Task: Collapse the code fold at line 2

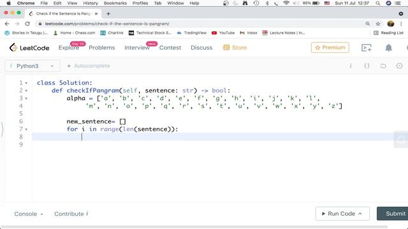Action: click(26, 91)
